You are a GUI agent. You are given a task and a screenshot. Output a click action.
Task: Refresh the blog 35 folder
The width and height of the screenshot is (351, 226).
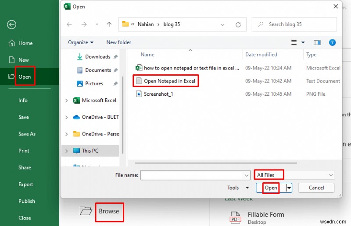pos(238,24)
